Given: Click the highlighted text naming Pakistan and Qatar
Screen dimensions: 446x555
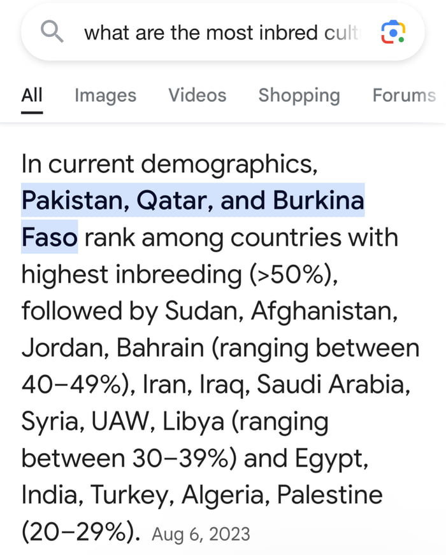Looking at the screenshot, I should [194, 199].
